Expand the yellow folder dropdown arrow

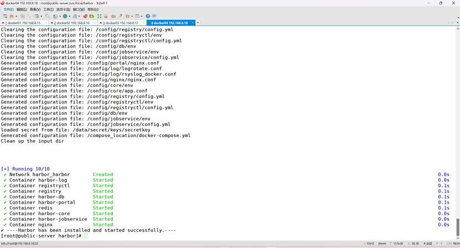pyautogui.click(x=132, y=16)
